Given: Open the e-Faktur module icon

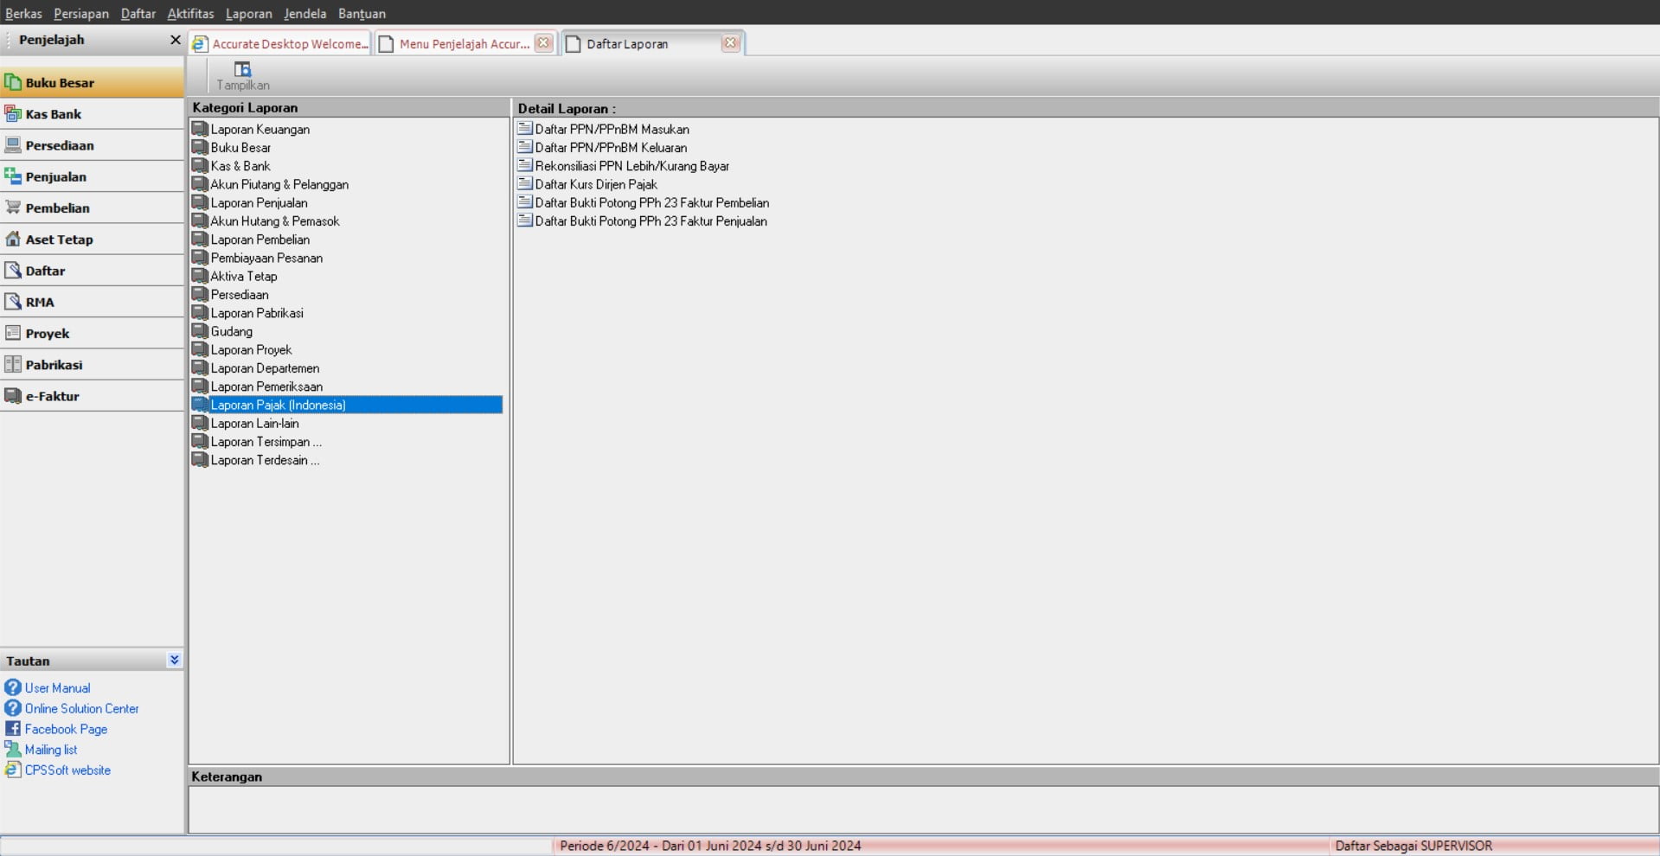Looking at the screenshot, I should [13, 396].
